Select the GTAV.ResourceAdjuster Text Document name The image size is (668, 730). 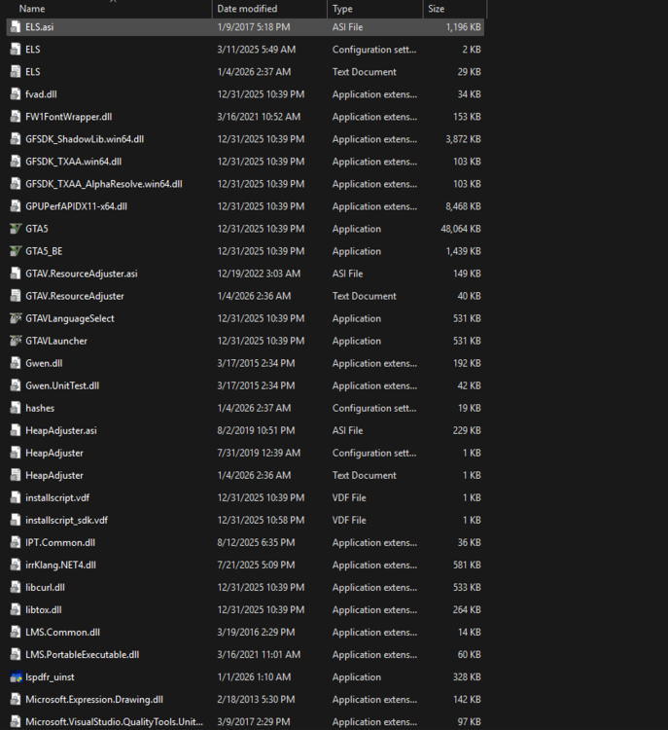tap(75, 296)
